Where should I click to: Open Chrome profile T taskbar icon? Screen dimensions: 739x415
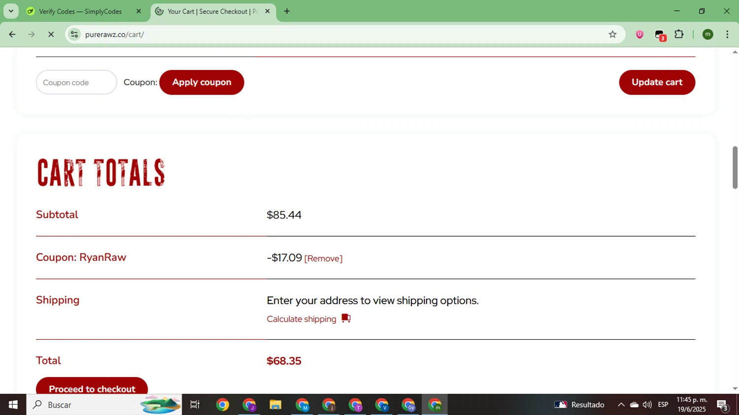355,405
